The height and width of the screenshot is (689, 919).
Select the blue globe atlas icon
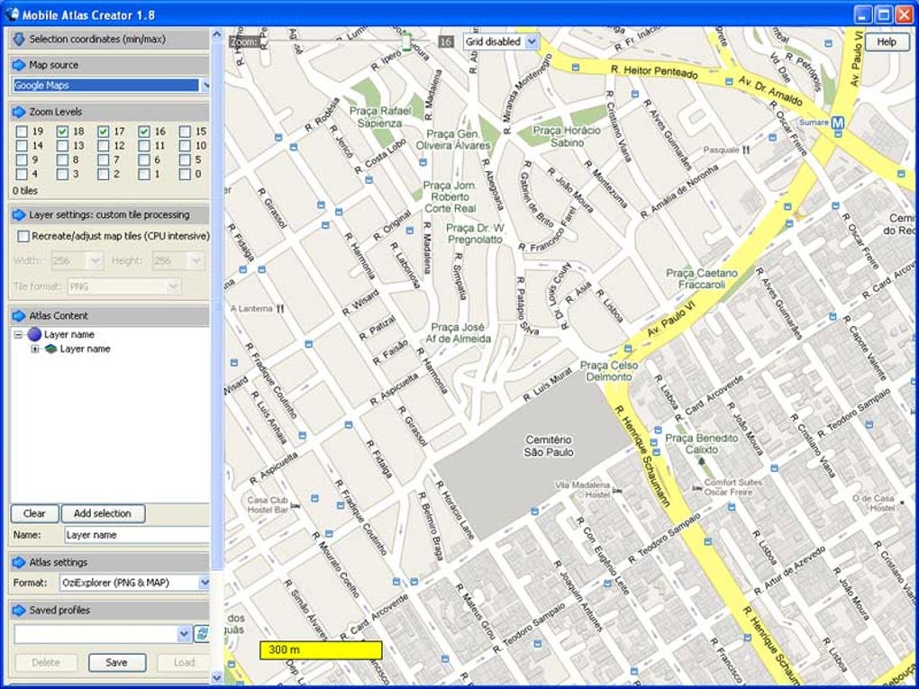[x=34, y=334]
